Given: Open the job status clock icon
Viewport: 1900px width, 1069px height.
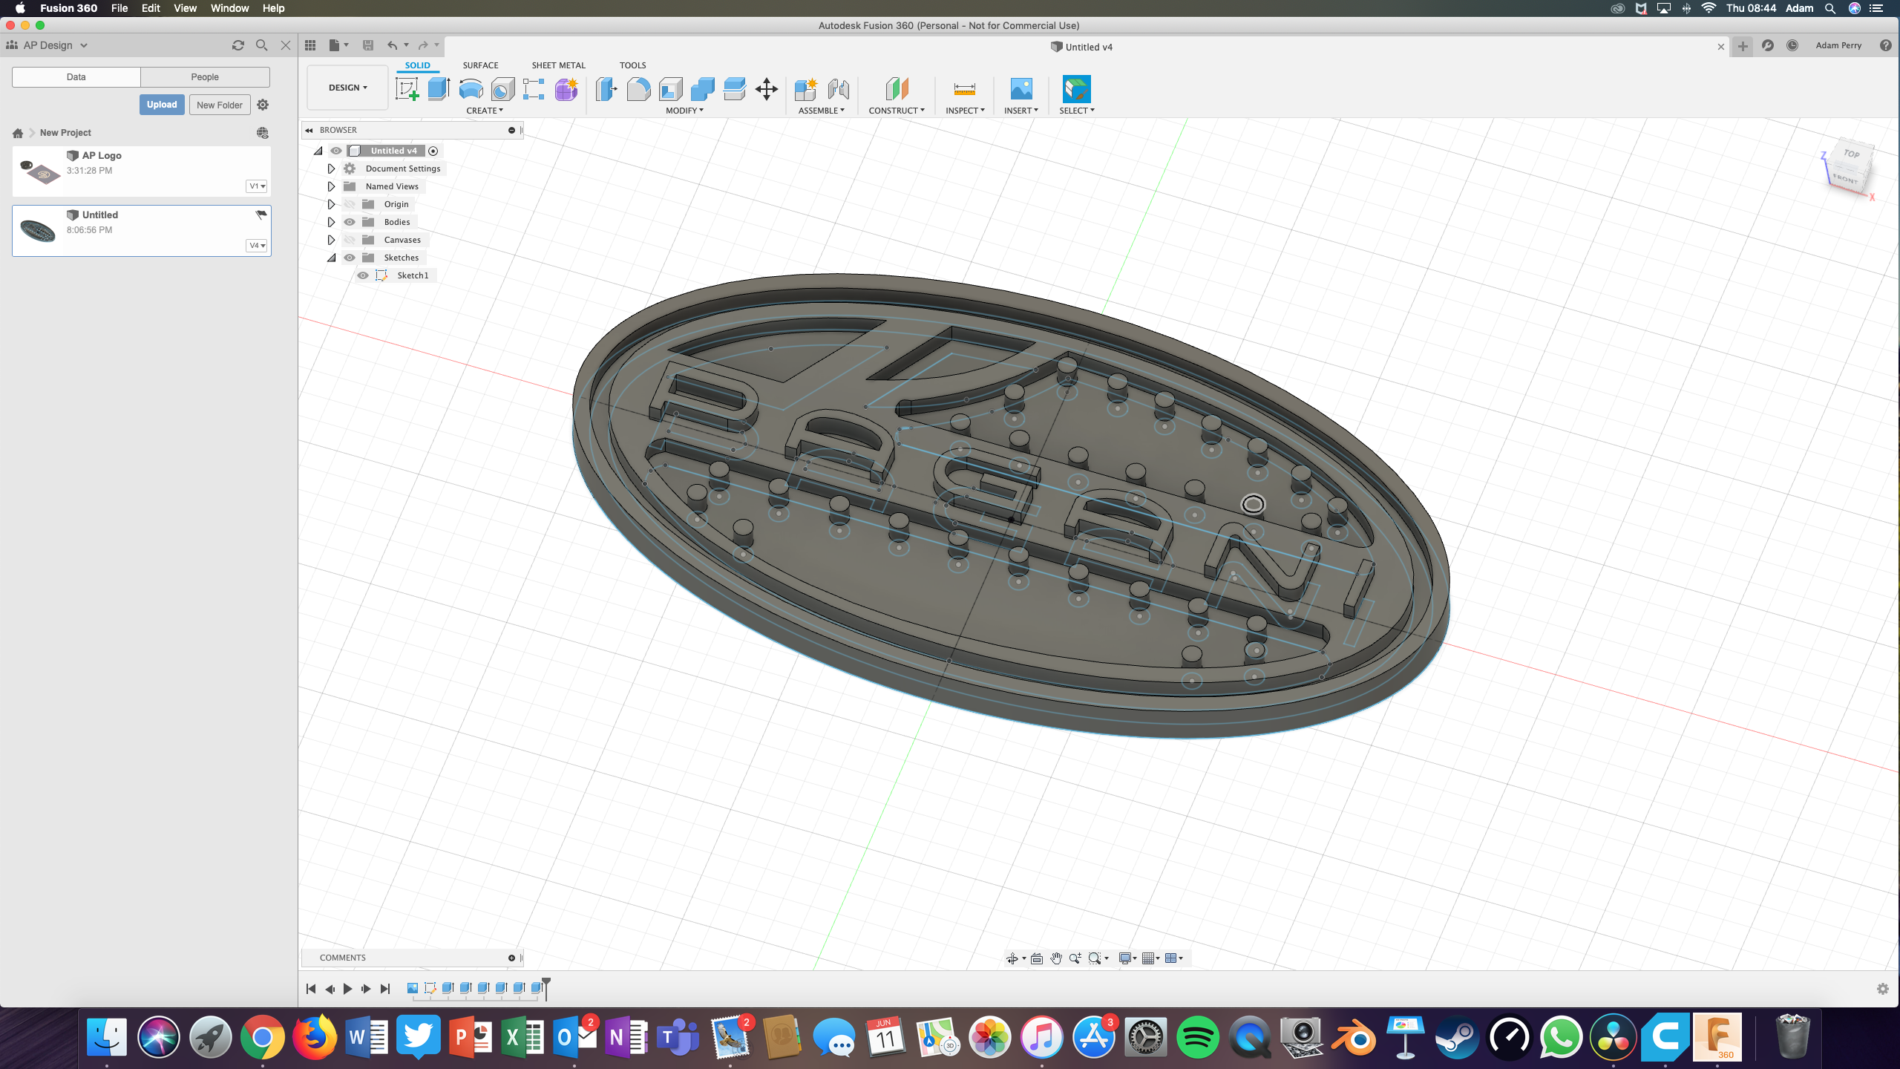Looking at the screenshot, I should (x=1792, y=45).
